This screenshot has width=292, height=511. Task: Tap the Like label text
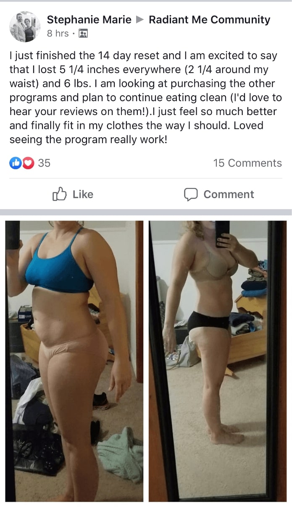click(x=83, y=194)
